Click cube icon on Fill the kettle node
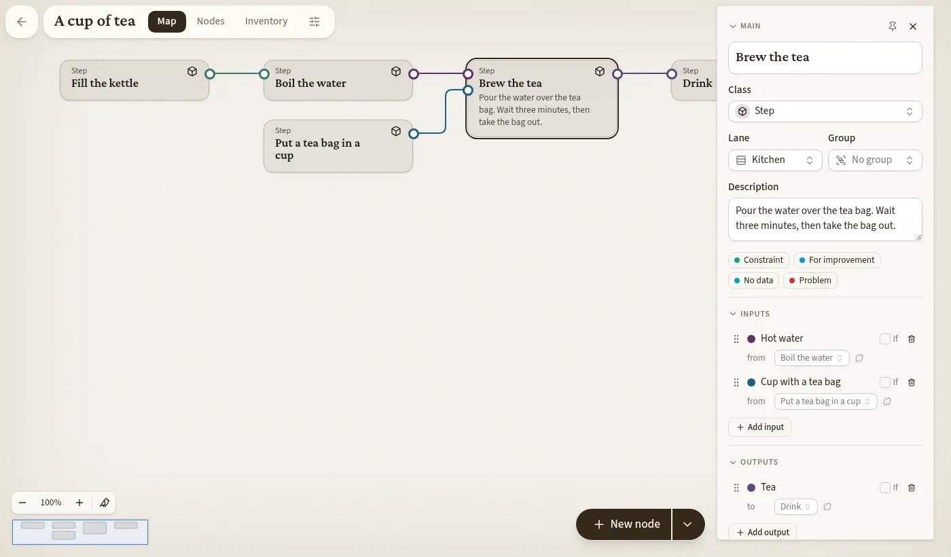 (x=192, y=71)
